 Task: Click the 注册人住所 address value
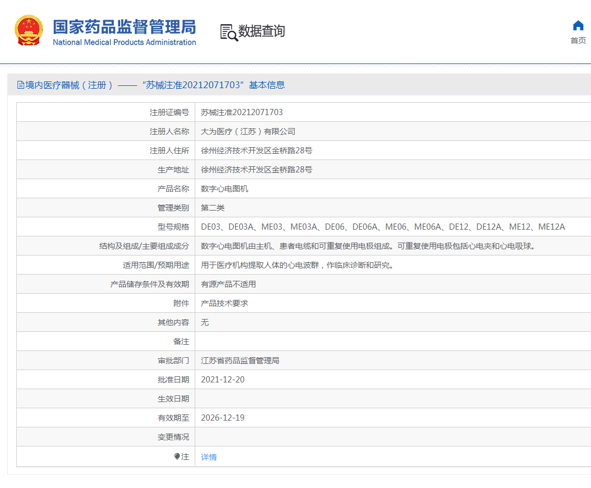256,150
